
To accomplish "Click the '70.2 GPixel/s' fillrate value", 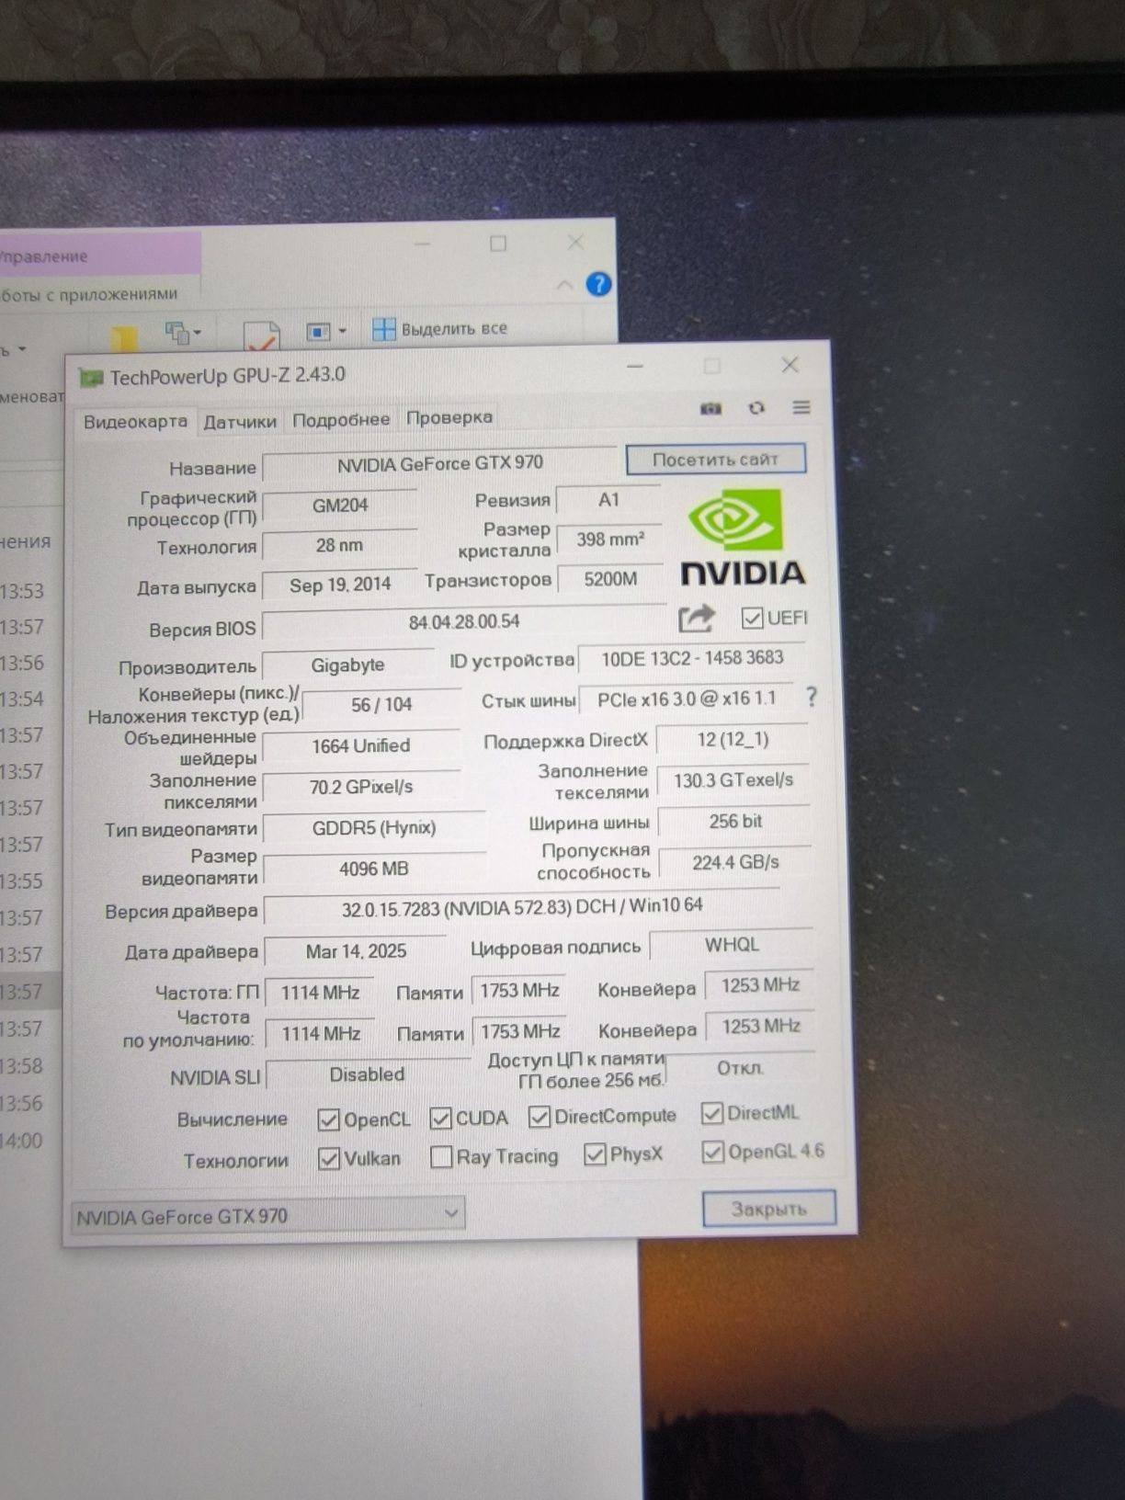I will (x=361, y=787).
